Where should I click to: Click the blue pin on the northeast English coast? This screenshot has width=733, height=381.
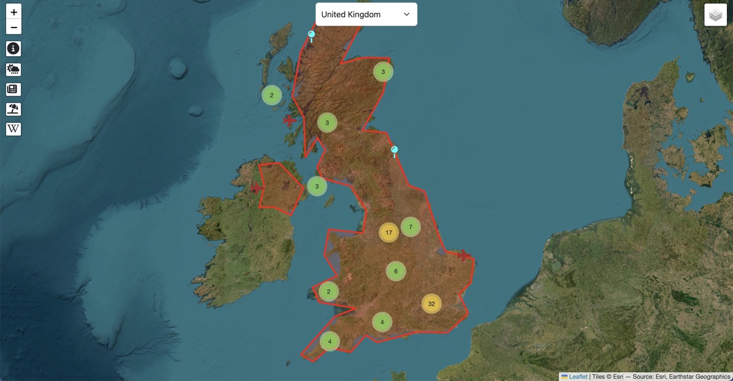[394, 150]
